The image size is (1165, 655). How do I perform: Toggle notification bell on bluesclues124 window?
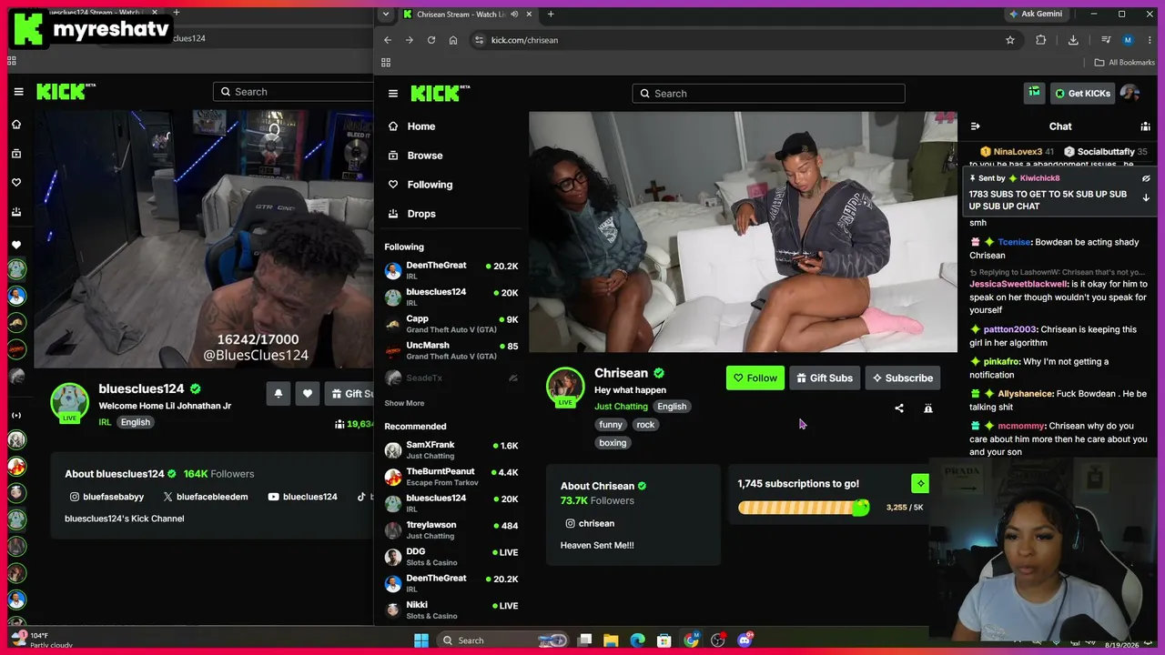click(x=279, y=393)
